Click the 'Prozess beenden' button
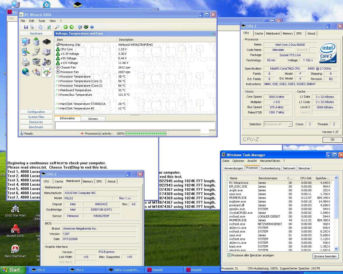Viewport: 343px width, 274px height. pyautogui.click(x=325, y=256)
